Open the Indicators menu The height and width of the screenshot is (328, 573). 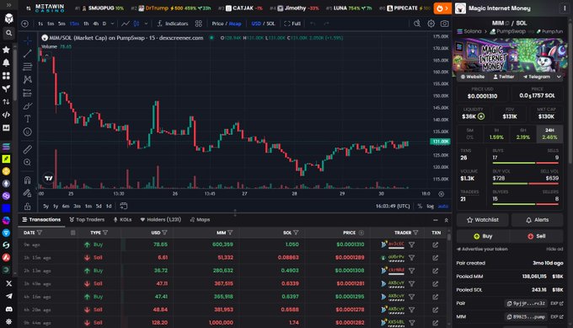[x=173, y=24]
